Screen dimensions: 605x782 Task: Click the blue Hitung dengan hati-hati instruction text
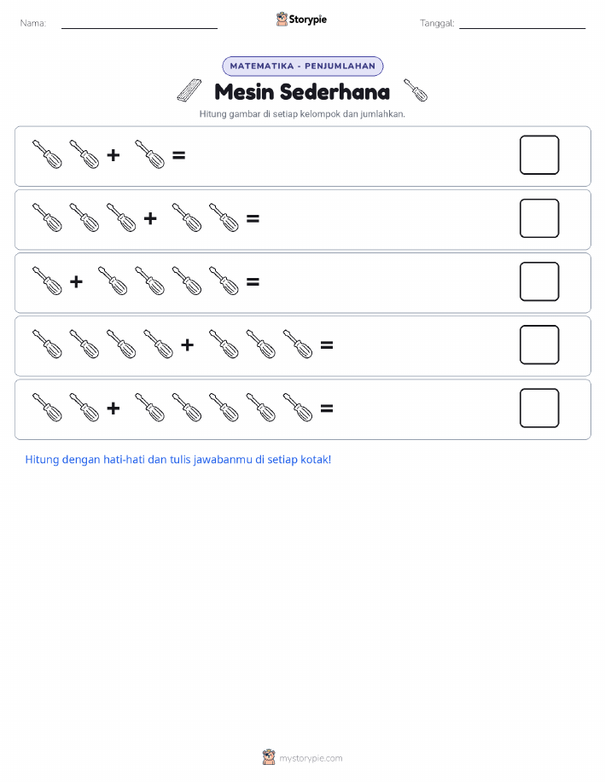178,460
